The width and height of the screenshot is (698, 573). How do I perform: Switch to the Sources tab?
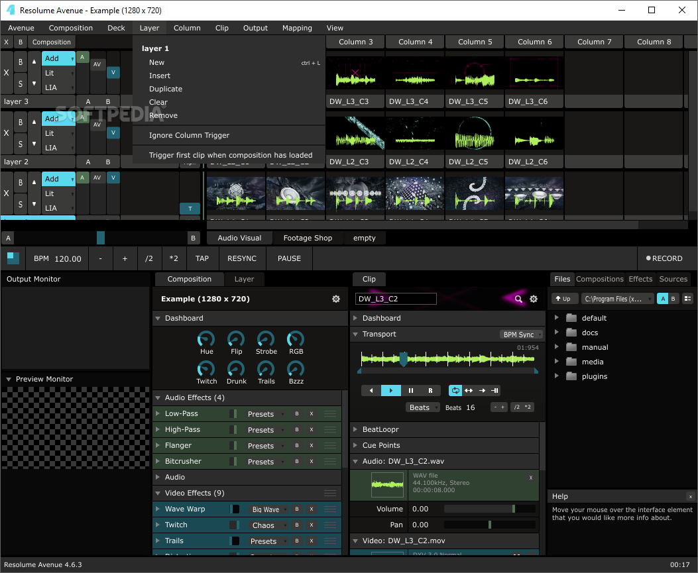673,279
